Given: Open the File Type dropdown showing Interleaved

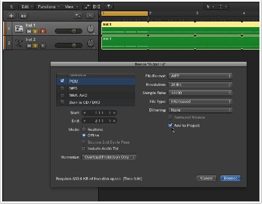Looking at the screenshot, I should pos(200,101).
